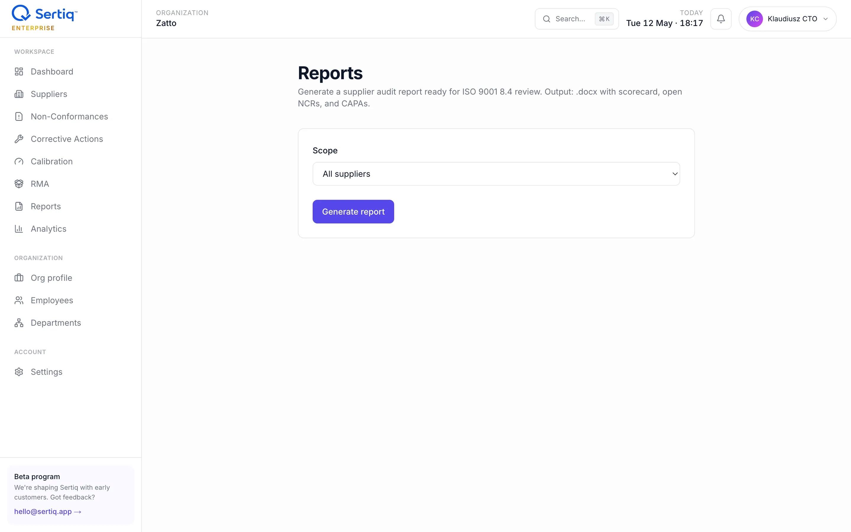This screenshot has height=532, width=851.
Task: Expand the Klaudiusz CTO user menu chevron
Action: [x=825, y=19]
